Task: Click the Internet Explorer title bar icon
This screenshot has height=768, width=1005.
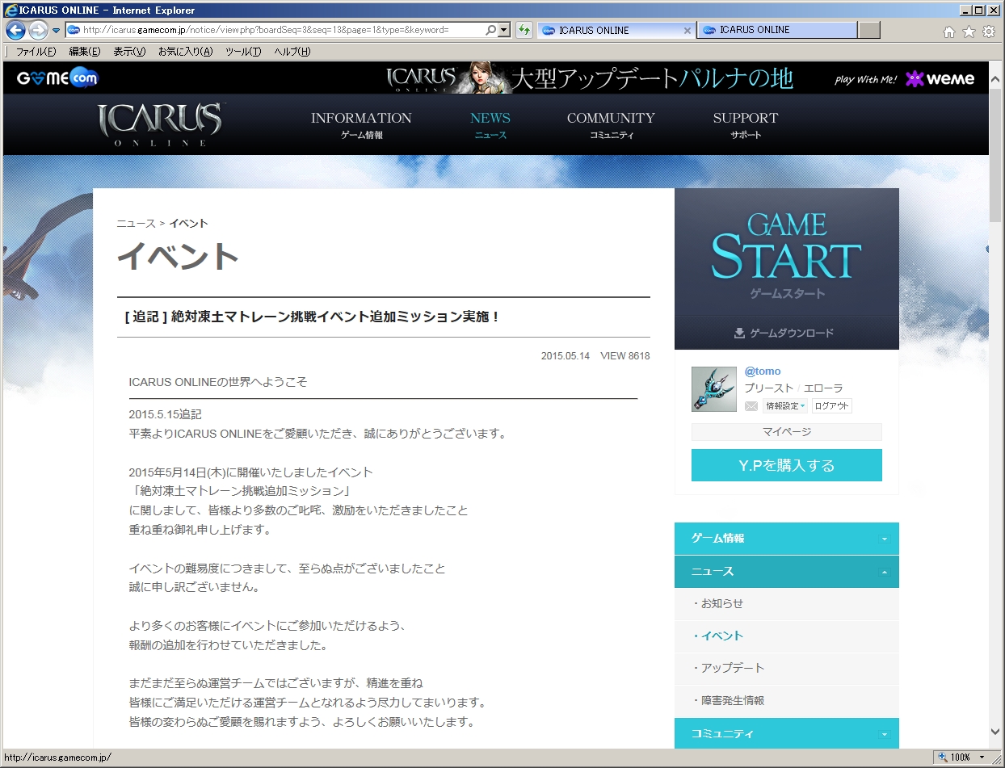Action: pyautogui.click(x=11, y=10)
